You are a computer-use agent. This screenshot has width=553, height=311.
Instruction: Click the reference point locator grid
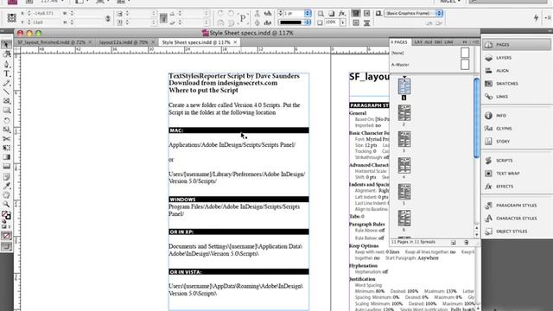click(11, 17)
